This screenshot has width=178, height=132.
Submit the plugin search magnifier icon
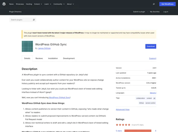(34, 20)
